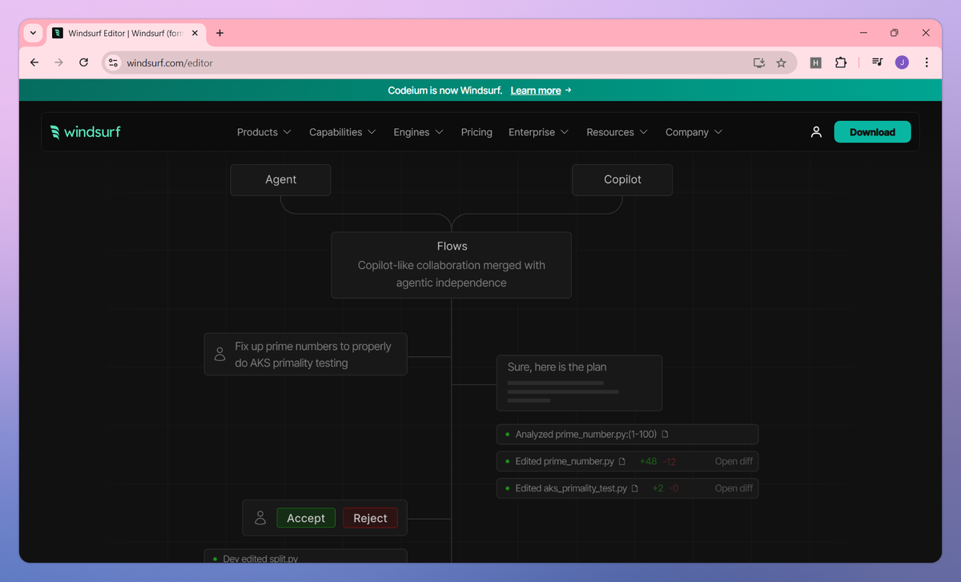961x582 pixels.
Task: Click 'Codeium is now Windsurf.' banner text
Action: 445,90
